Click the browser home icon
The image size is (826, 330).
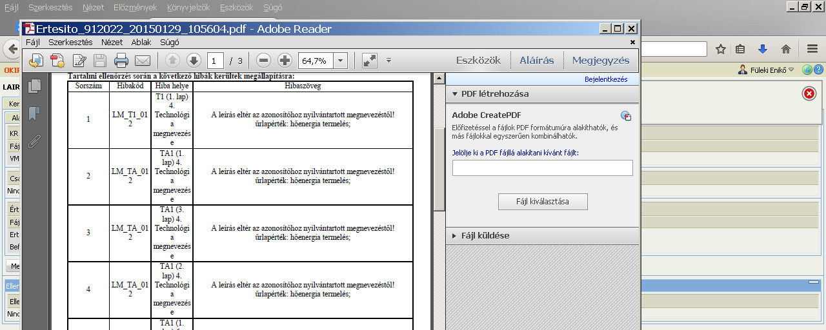click(785, 49)
